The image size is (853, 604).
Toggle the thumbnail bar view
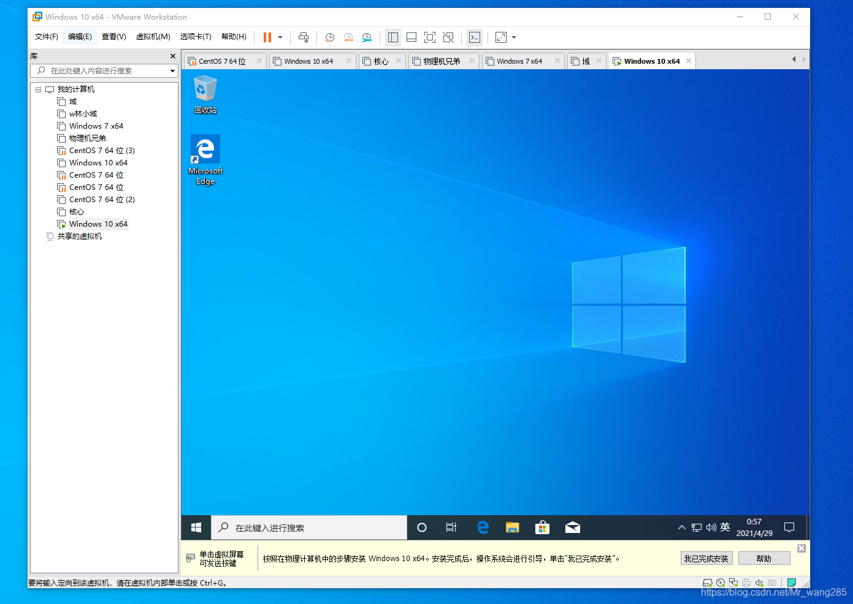click(x=411, y=37)
